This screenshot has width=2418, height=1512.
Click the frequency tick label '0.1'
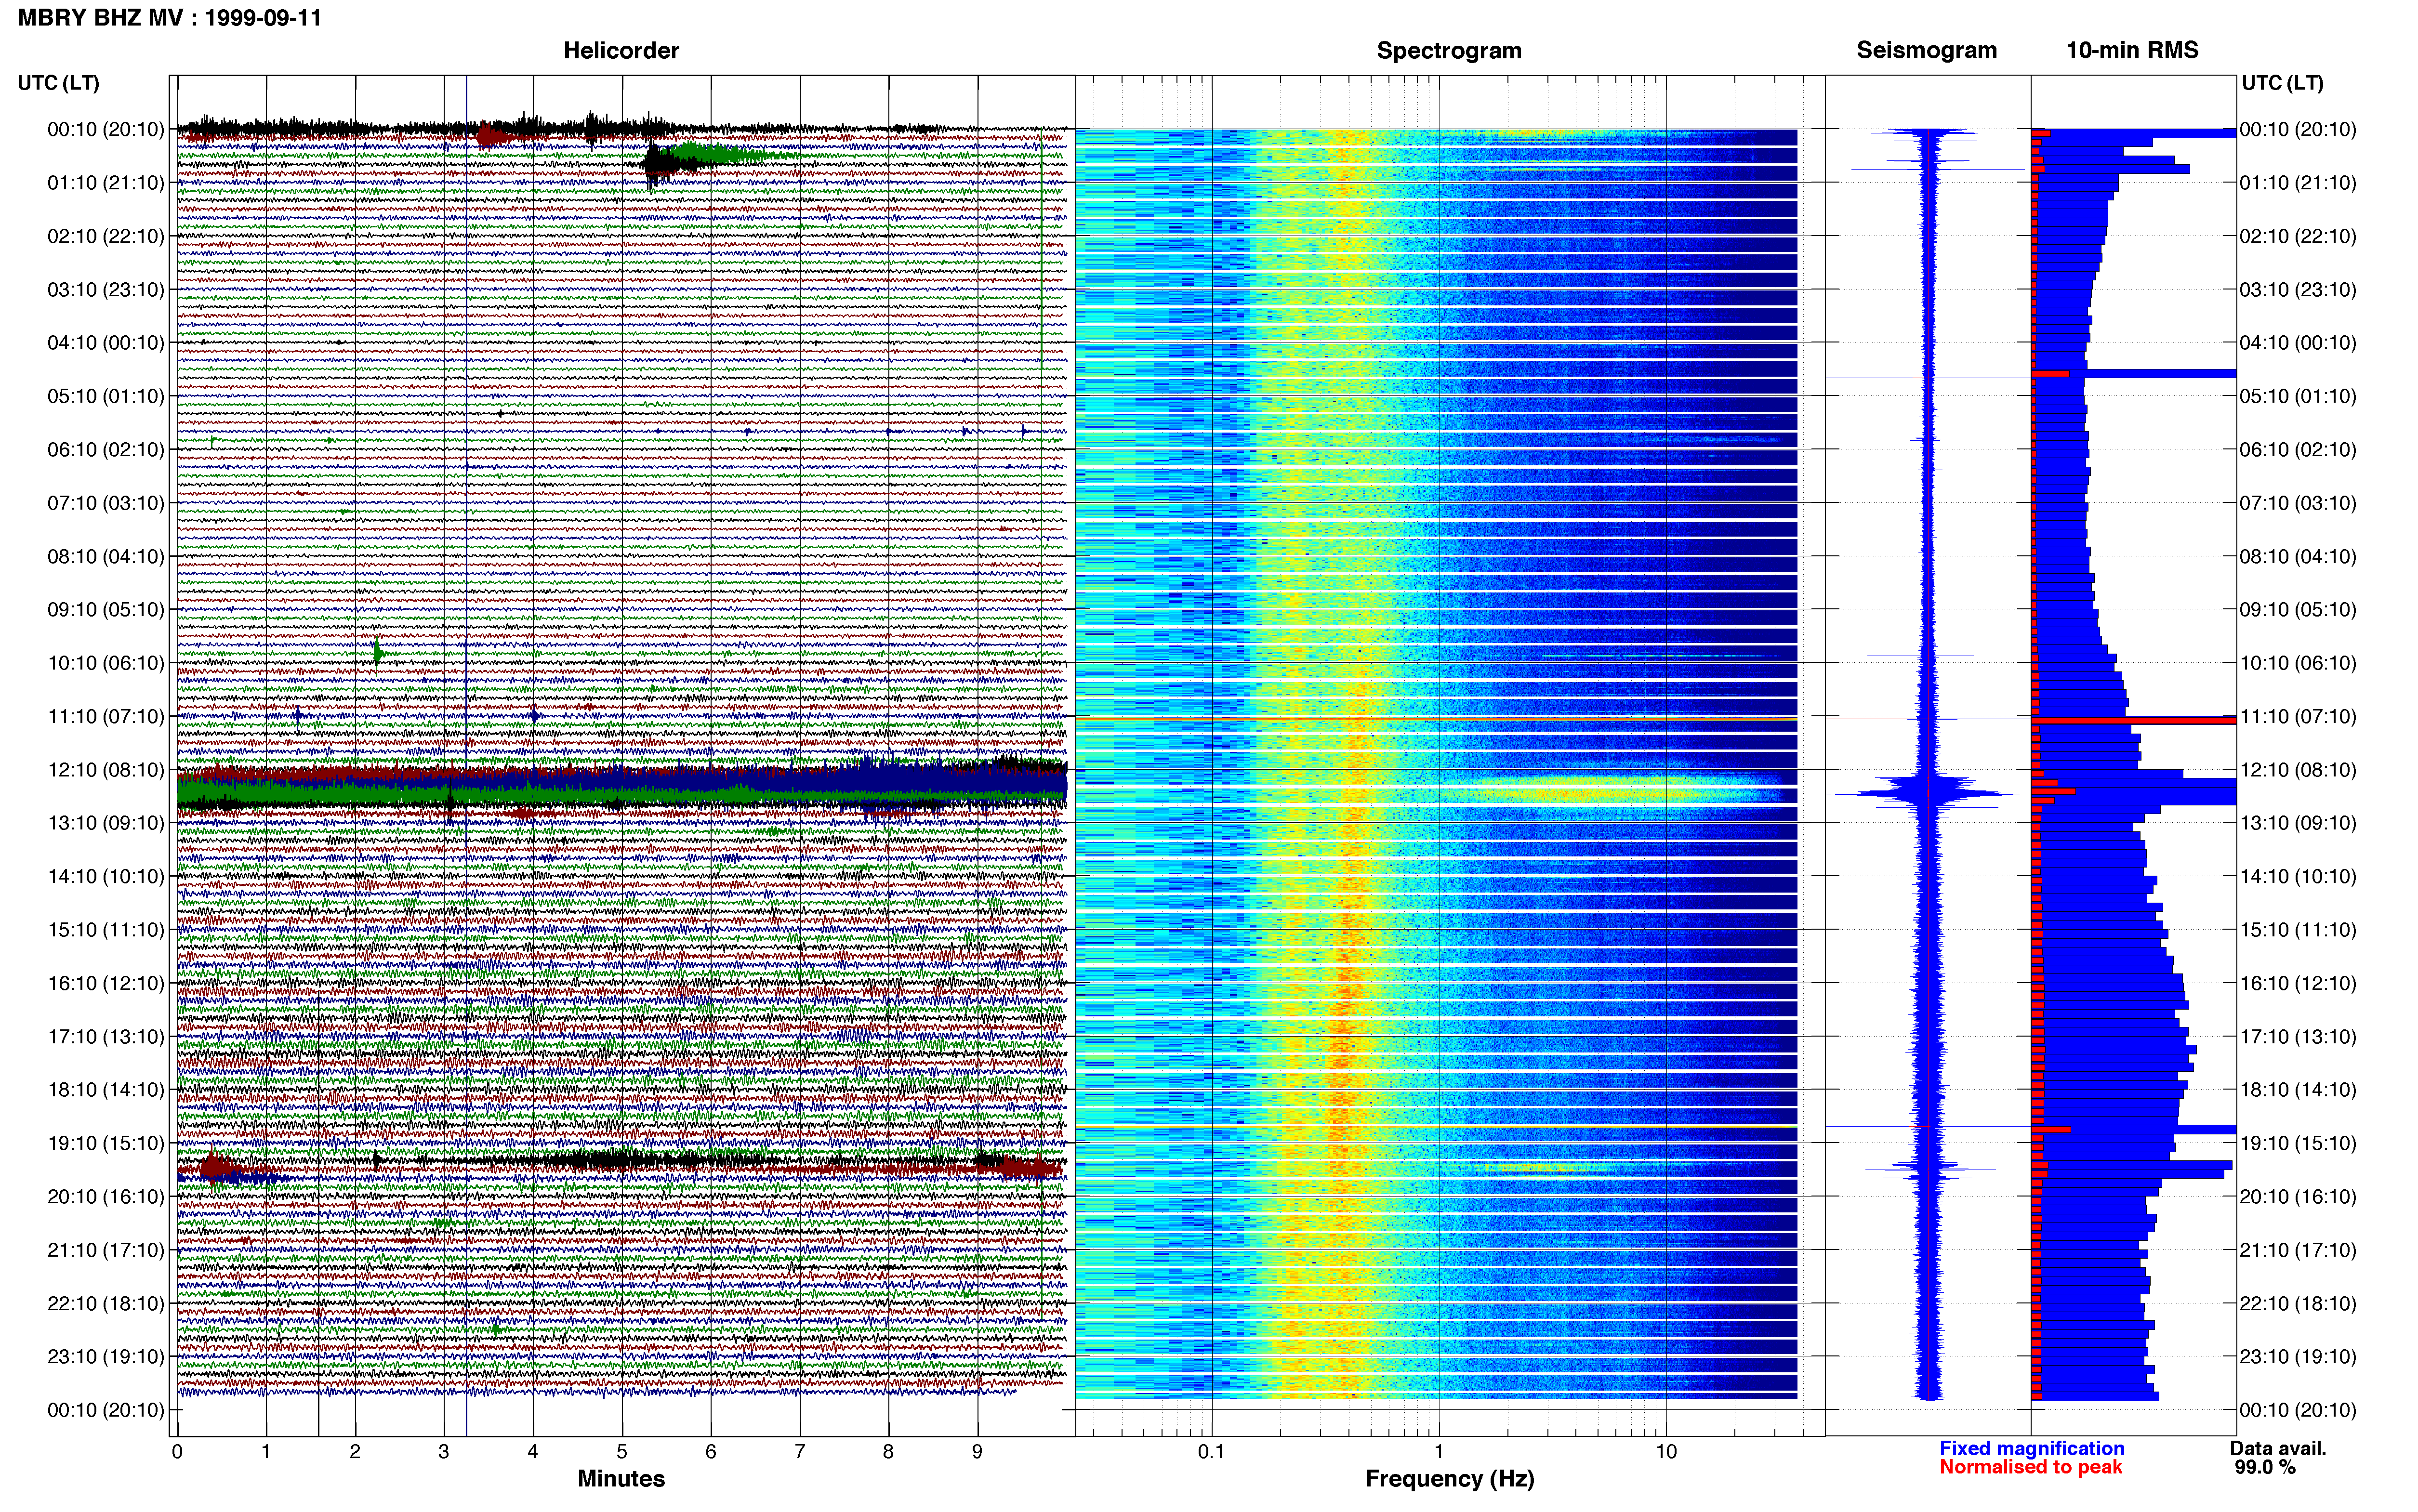1211,1452
